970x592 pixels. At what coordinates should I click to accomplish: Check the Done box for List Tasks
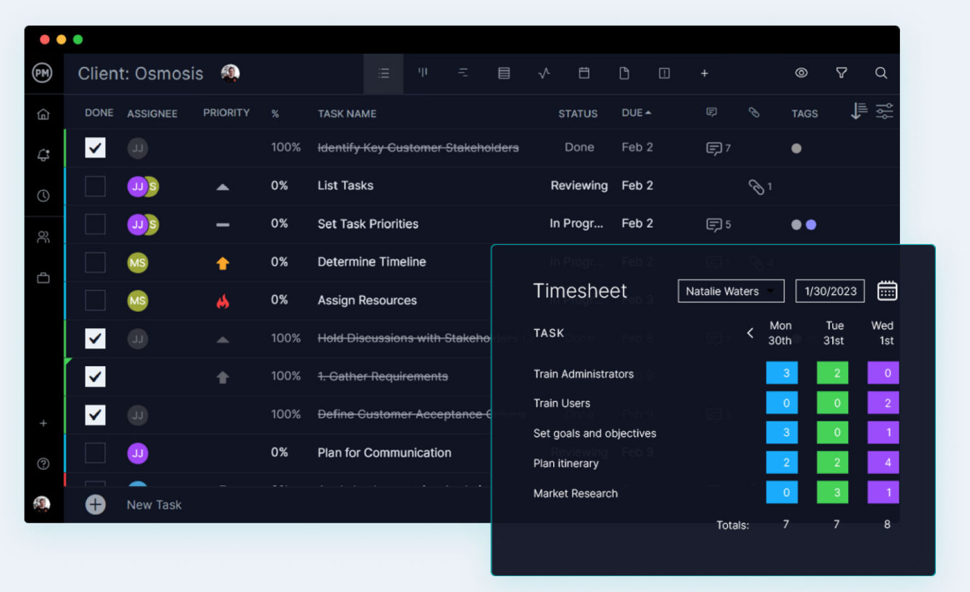coord(95,186)
